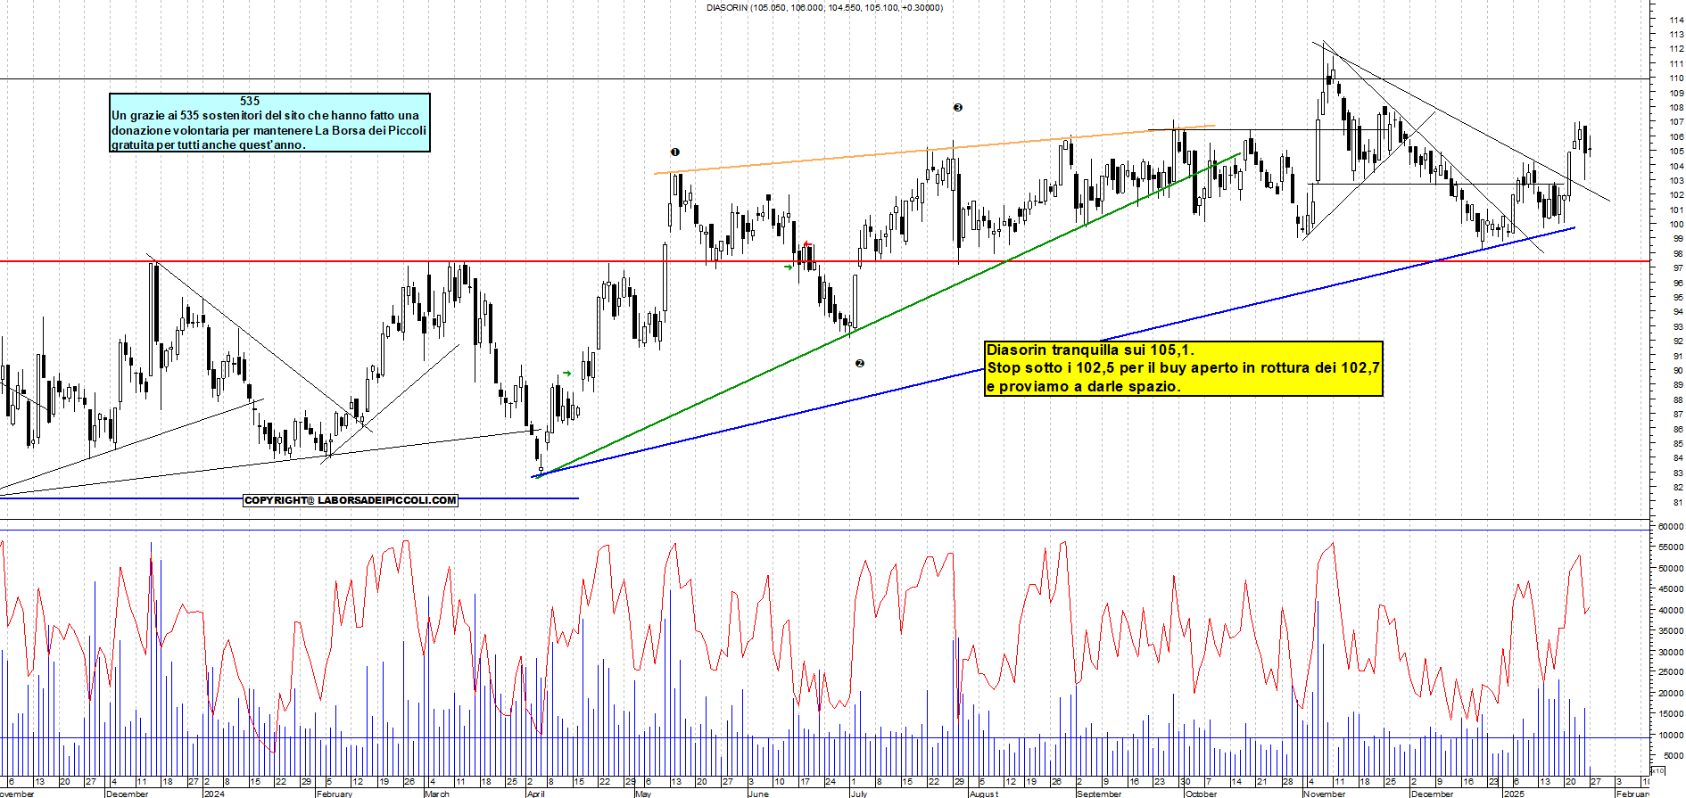Select the long blue rising trendline
The width and height of the screenshot is (1686, 798).
(x=1054, y=352)
